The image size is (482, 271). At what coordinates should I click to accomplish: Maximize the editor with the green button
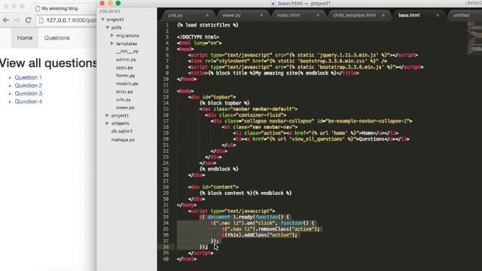point(118,3)
